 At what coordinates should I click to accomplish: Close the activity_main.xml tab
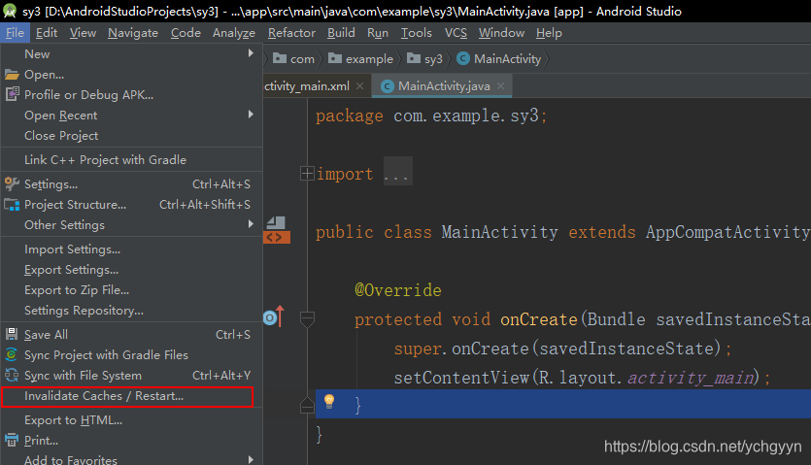360,86
